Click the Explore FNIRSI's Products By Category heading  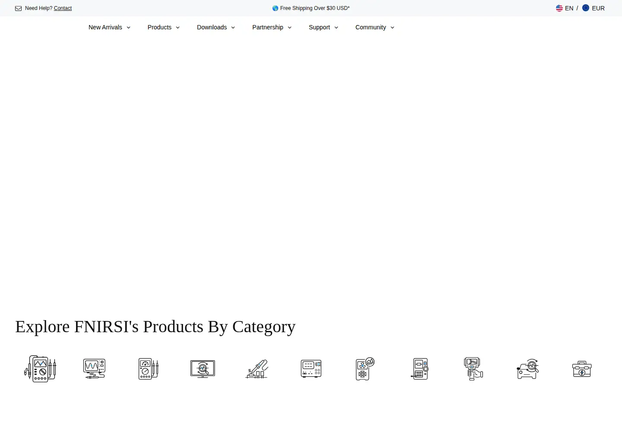[x=155, y=327]
